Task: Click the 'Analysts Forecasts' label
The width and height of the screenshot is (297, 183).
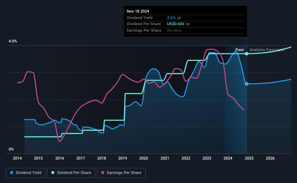Action: pos(267,50)
